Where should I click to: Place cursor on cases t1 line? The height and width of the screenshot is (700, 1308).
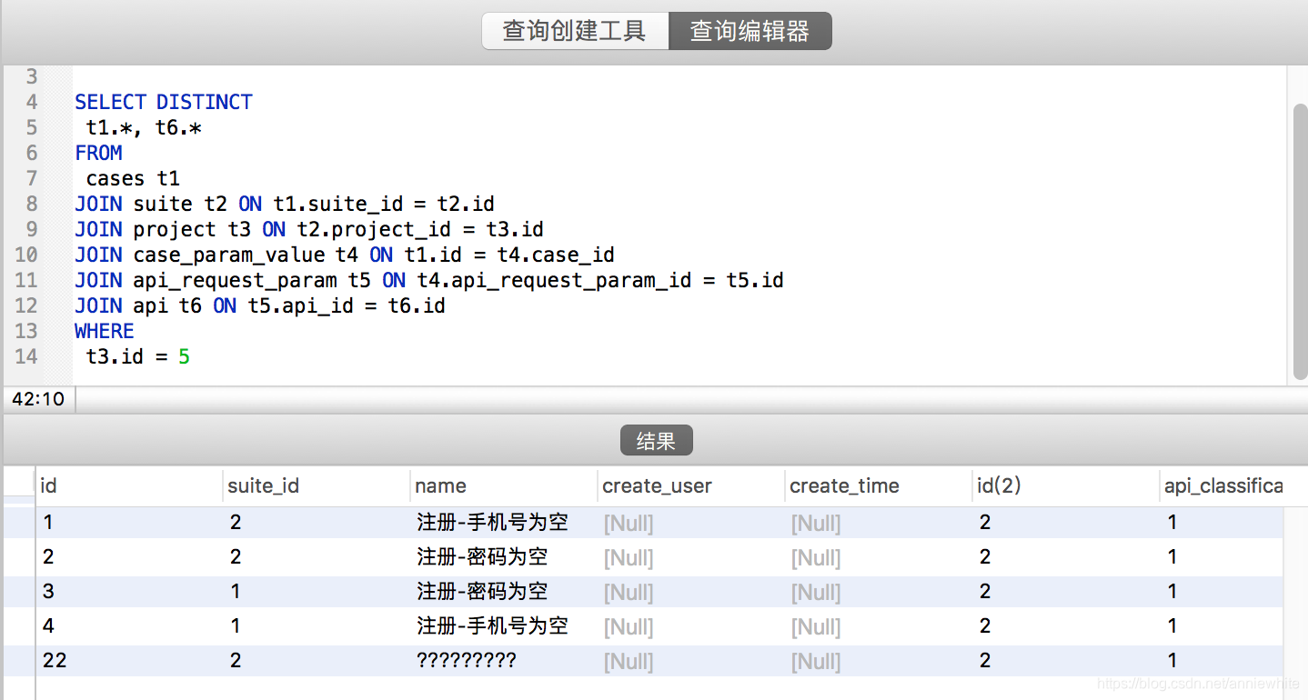(133, 178)
